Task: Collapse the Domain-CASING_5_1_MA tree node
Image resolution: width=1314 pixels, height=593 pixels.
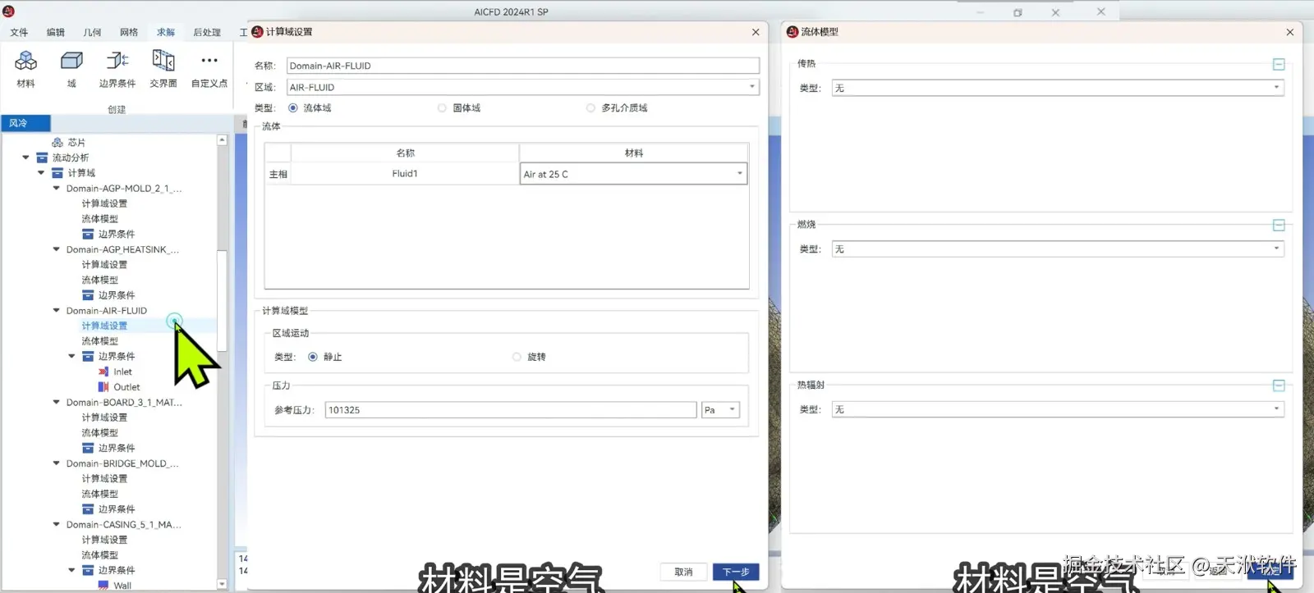Action: click(57, 525)
